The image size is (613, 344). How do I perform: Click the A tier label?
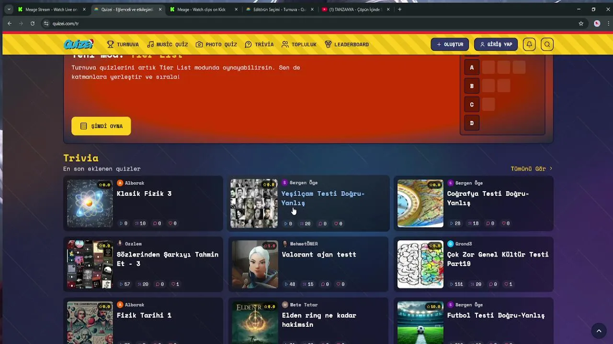point(472,67)
